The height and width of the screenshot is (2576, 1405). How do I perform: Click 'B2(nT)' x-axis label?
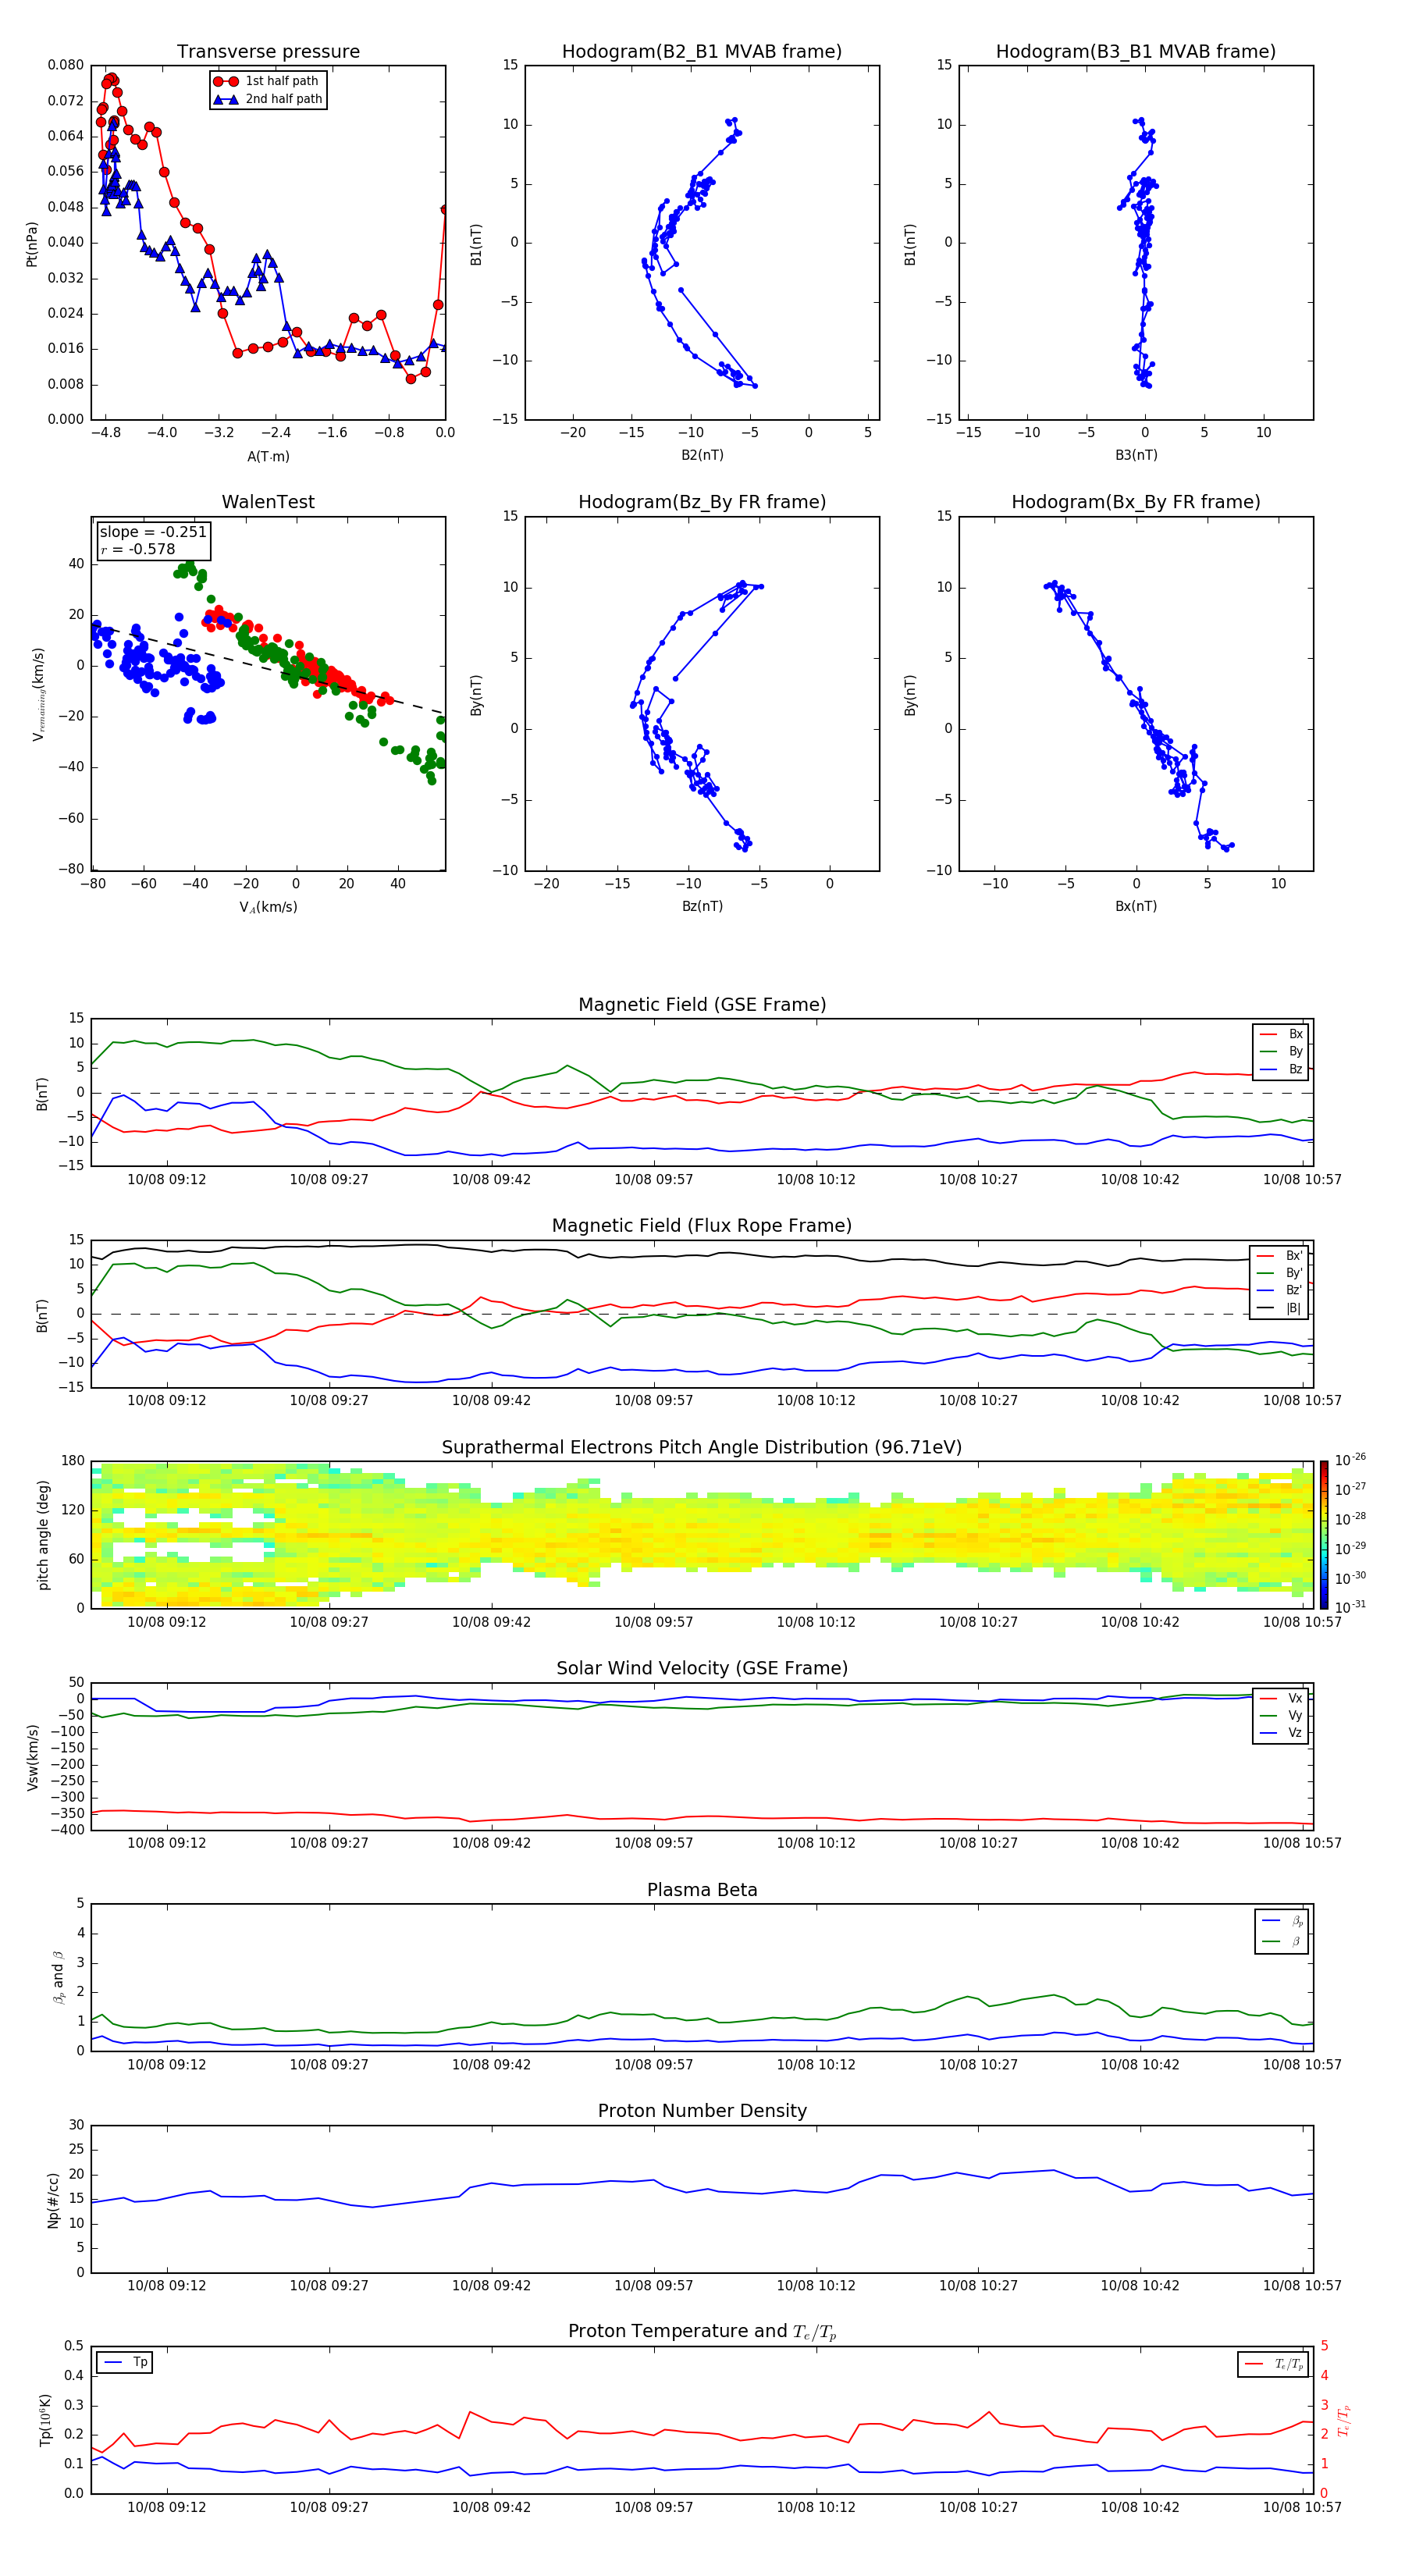(702, 455)
